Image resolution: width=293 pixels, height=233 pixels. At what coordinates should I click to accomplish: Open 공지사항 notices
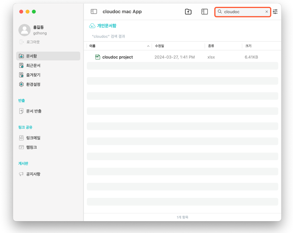tap(48, 174)
